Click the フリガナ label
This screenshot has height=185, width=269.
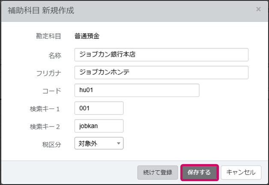[x=49, y=73]
